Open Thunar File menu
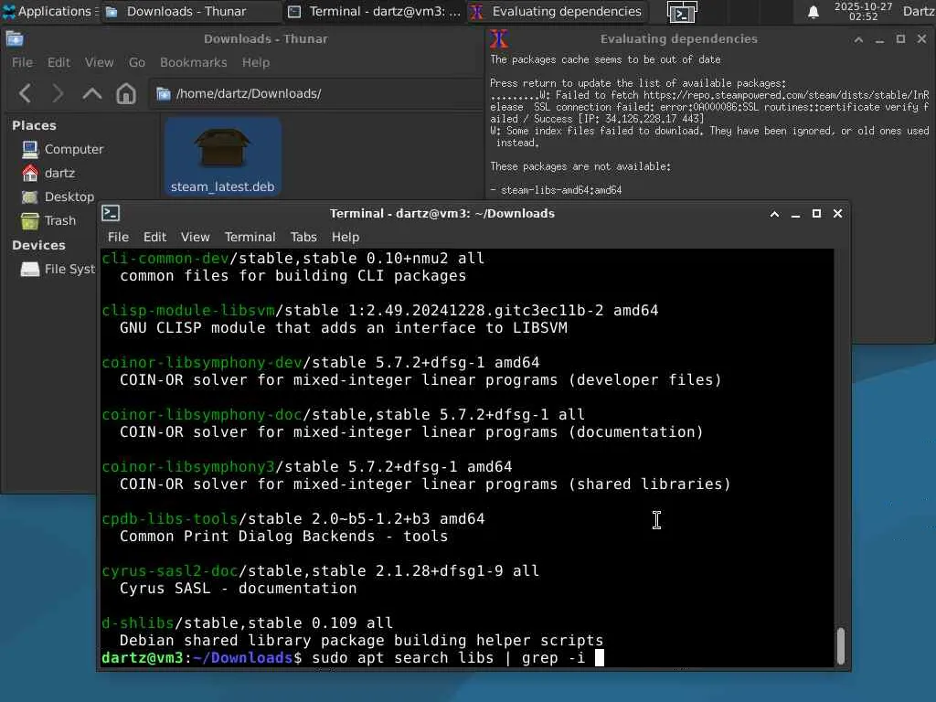Image resolution: width=936 pixels, height=702 pixels. (22, 62)
